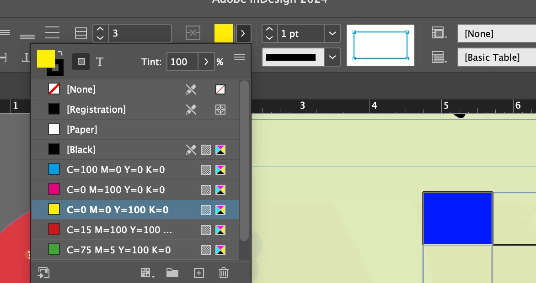
Task: Select the C=15 M=100 Y=100 red swatch
Action: (135, 230)
